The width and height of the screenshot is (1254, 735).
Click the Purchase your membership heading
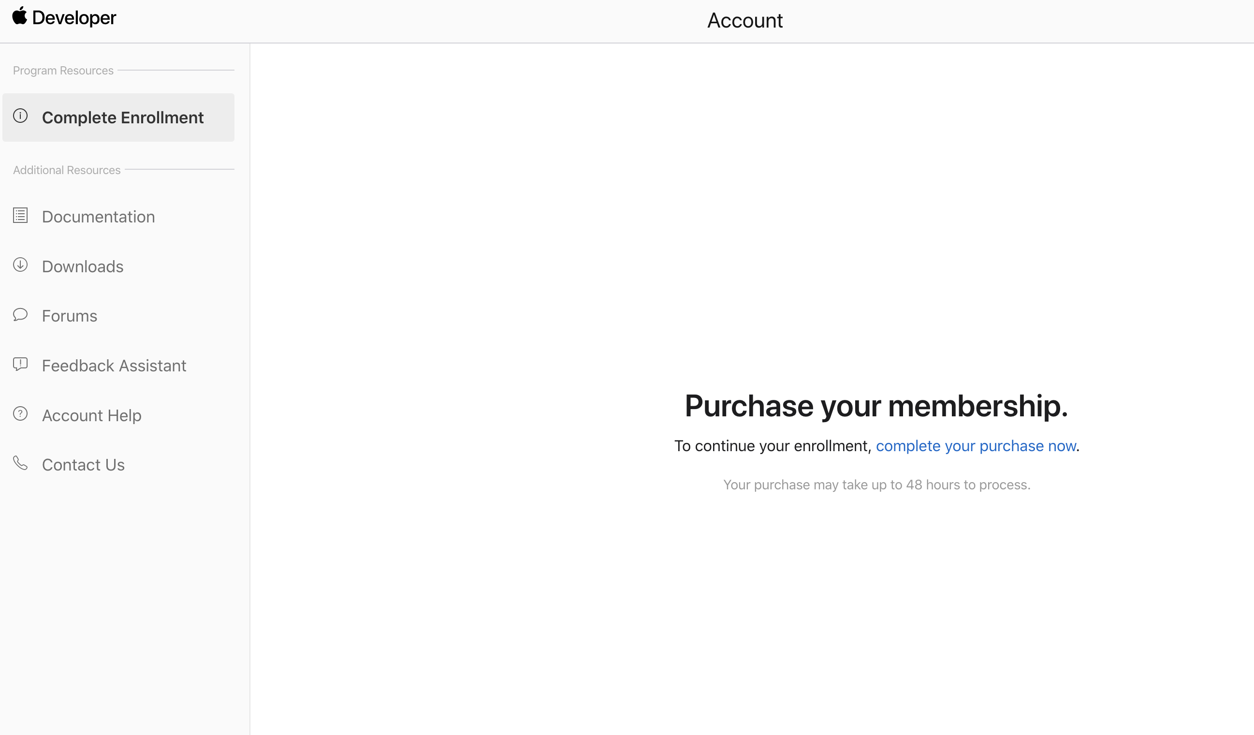coord(876,406)
